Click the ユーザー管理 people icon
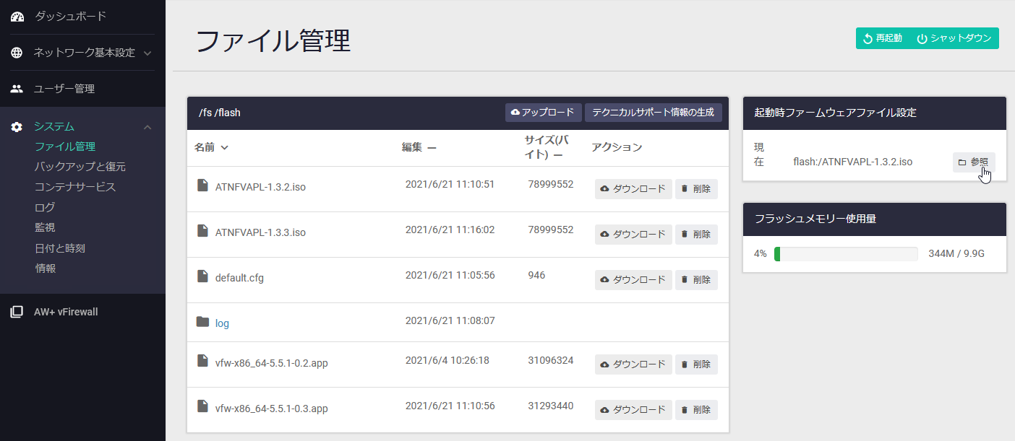The height and width of the screenshot is (441, 1015). pos(17,89)
